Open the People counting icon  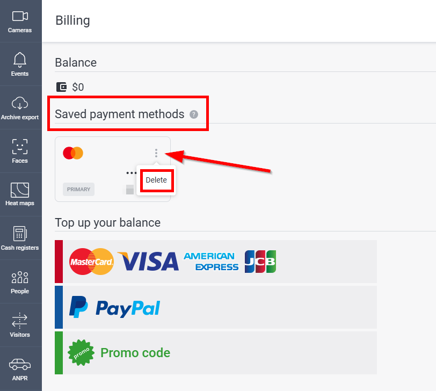click(x=20, y=277)
